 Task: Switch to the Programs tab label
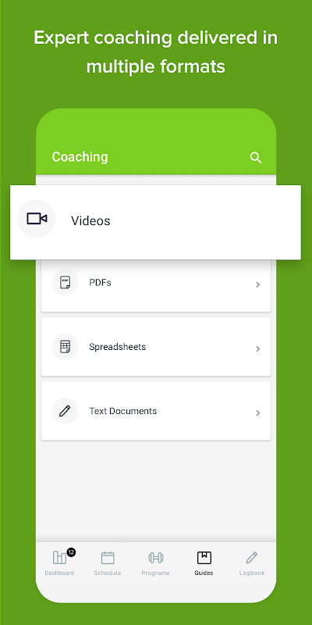[x=155, y=573]
